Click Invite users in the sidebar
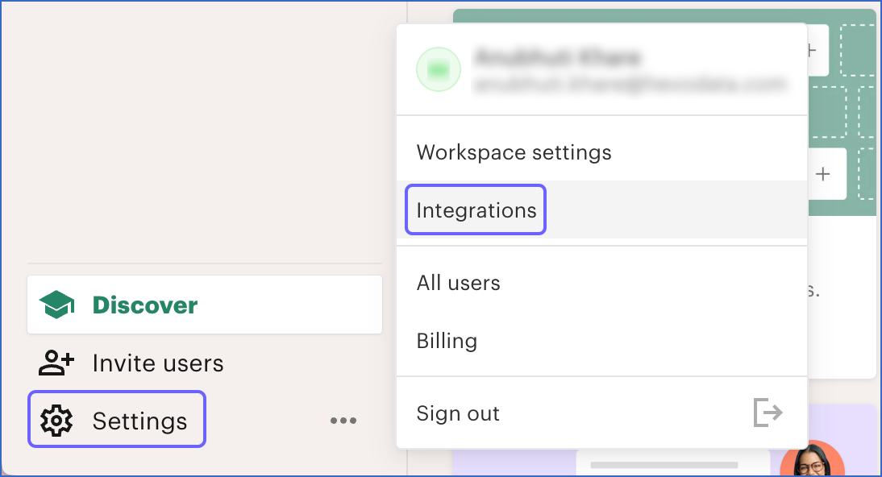 tap(159, 363)
